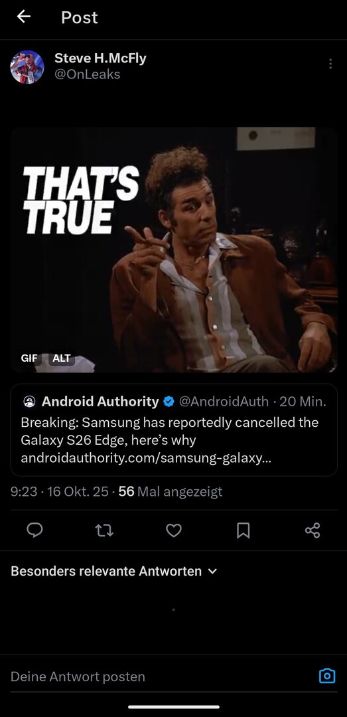This screenshot has height=717, width=347.
Task: Go back using the arrow icon
Action: click(x=23, y=17)
